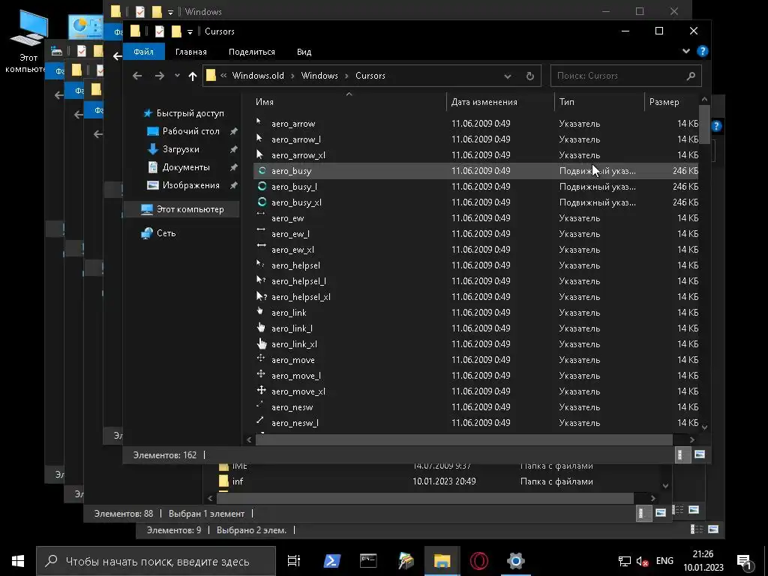
Task: Open Quick Access Toolbar customize dropdown
Action: 190,32
